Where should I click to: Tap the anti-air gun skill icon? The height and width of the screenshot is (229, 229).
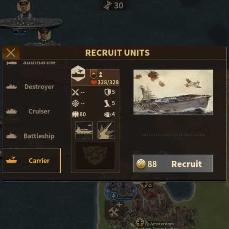tap(106, 130)
